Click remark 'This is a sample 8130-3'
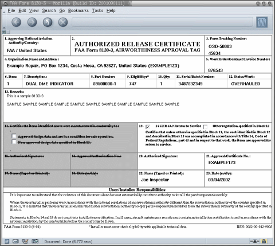Screen dimensions: 275x246 pyautogui.click(x=25, y=96)
